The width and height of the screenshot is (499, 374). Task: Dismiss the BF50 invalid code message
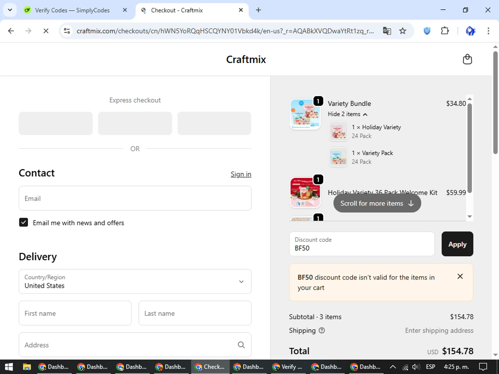(460, 276)
